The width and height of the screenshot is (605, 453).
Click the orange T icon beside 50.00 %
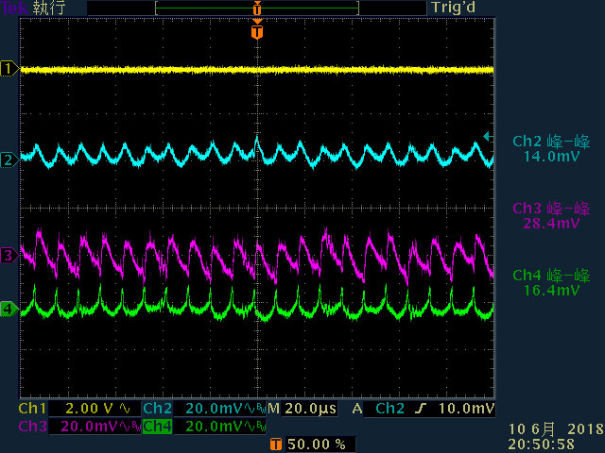coord(275,445)
